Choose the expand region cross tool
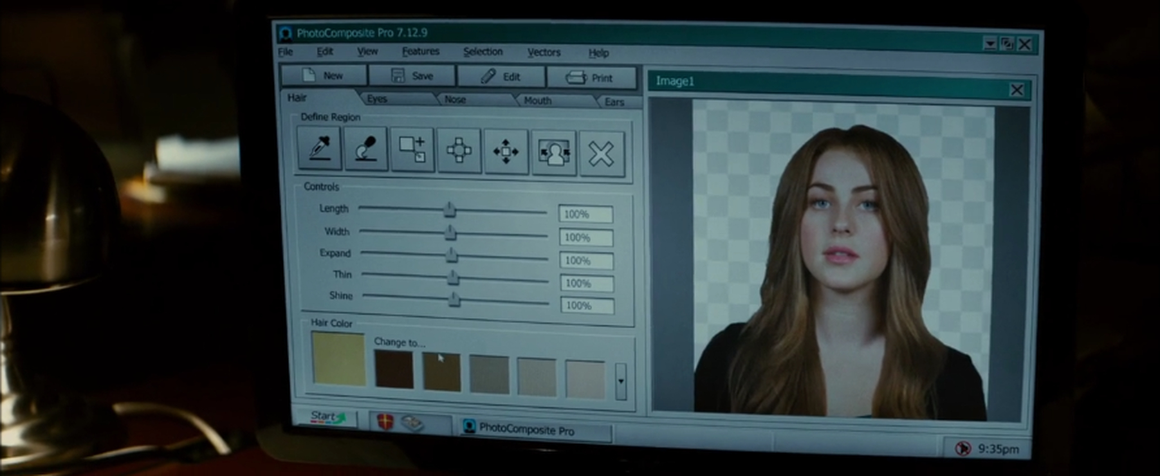 pyautogui.click(x=459, y=151)
